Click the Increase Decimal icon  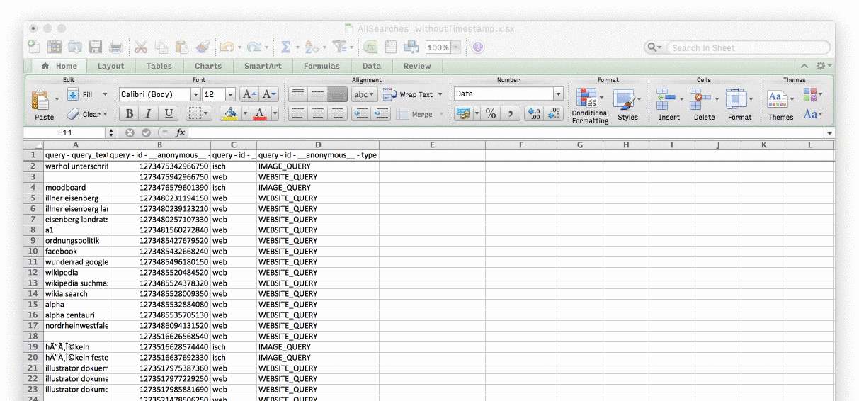pos(535,114)
